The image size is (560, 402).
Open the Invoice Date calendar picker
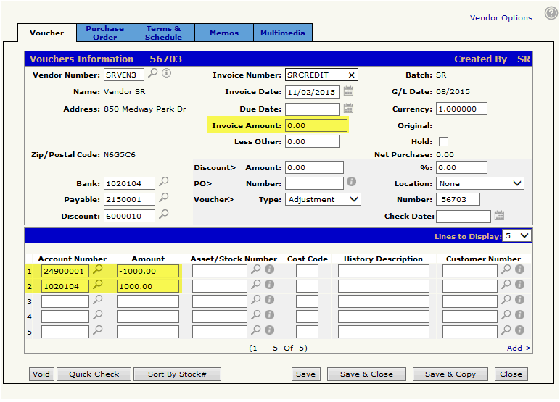click(348, 91)
